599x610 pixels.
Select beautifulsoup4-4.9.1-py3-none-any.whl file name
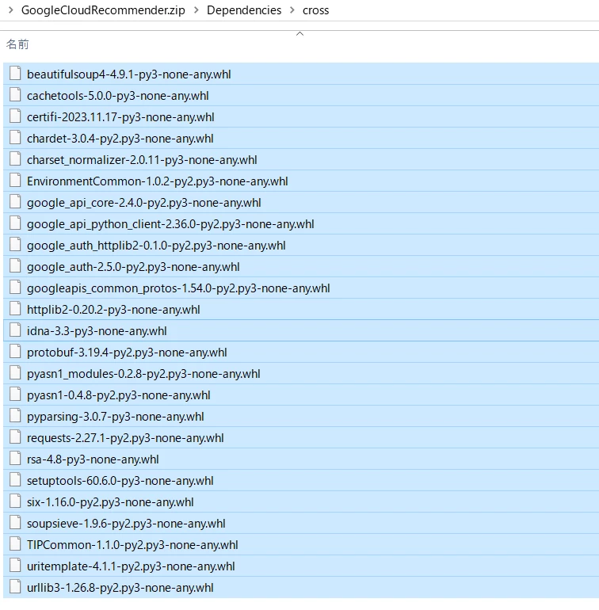[x=129, y=74]
